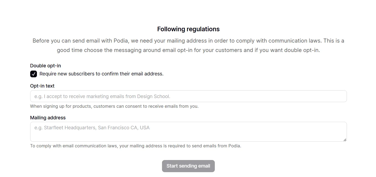Click helper text 'When signing up for products'
Screen dimensions: 376x177
tap(114, 106)
